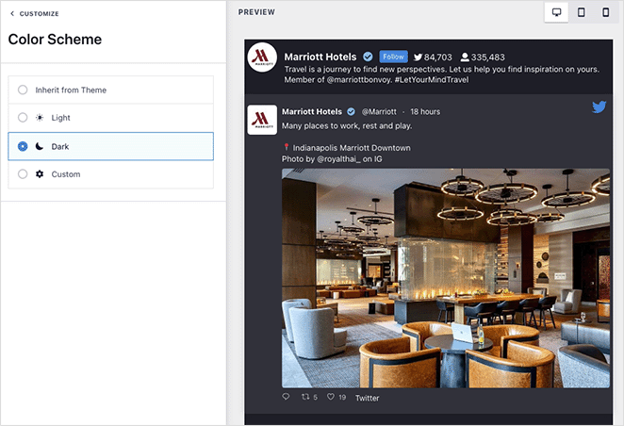Click the Marriott avatar on the tweet
This screenshot has height=426, width=624.
[262, 120]
